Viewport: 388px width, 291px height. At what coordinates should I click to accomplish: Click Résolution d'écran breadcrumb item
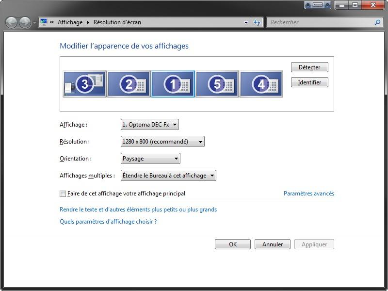click(x=117, y=22)
